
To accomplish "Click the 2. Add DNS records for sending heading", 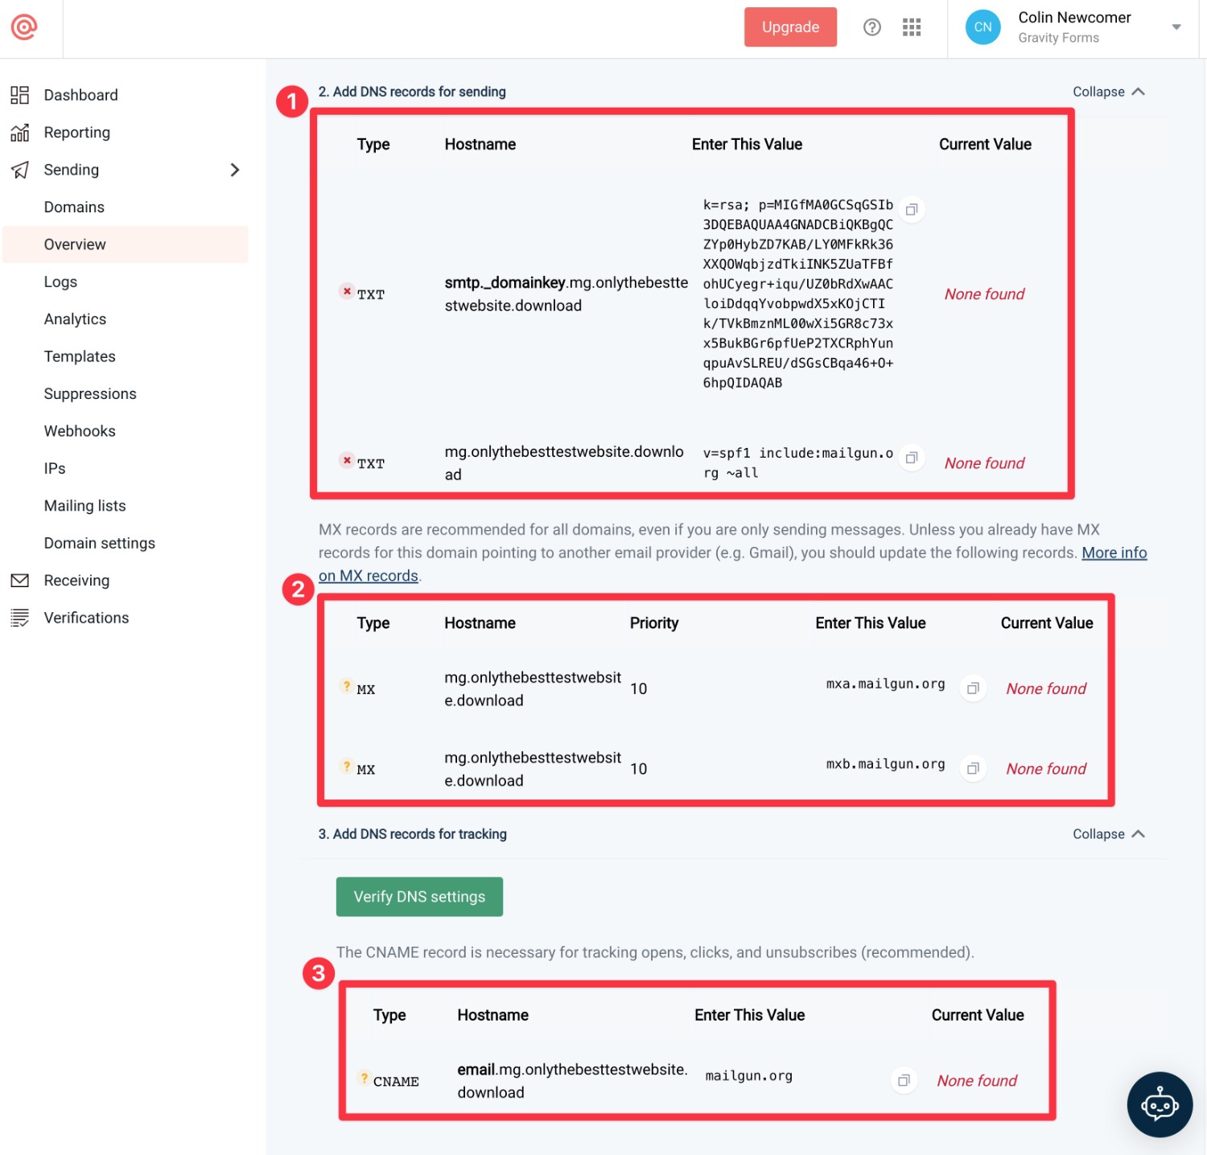I will (x=412, y=92).
